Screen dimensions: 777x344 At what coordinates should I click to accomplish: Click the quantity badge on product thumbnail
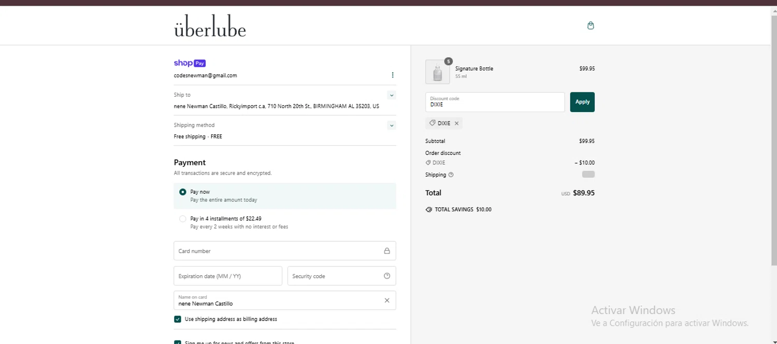[449, 61]
